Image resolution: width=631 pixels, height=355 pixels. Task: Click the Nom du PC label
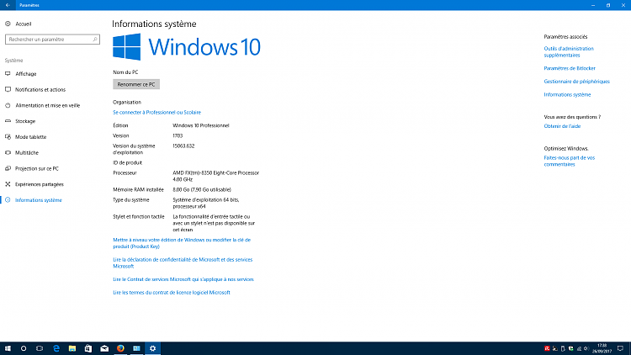(x=125, y=72)
